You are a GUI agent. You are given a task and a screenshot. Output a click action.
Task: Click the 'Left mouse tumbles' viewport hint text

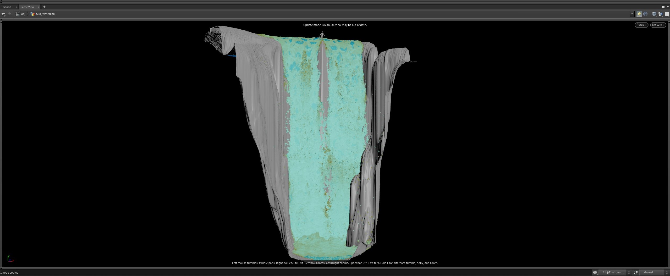(x=335, y=263)
